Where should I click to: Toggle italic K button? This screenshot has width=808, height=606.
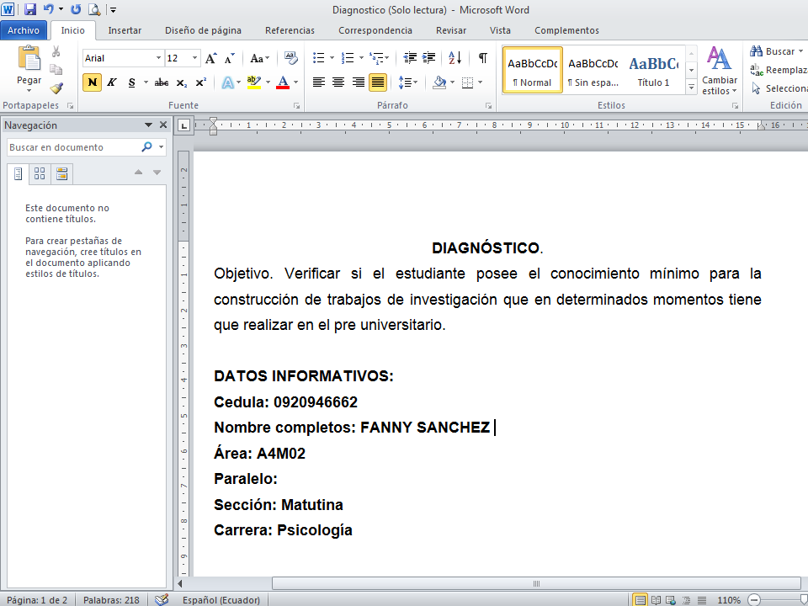(111, 82)
